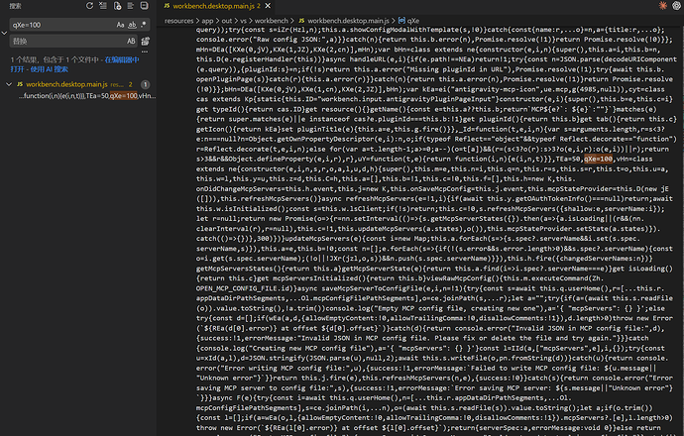Click workbench folder breadcrumb segment
Image resolution: width=684 pixels, height=436 pixels.
tap(272, 21)
